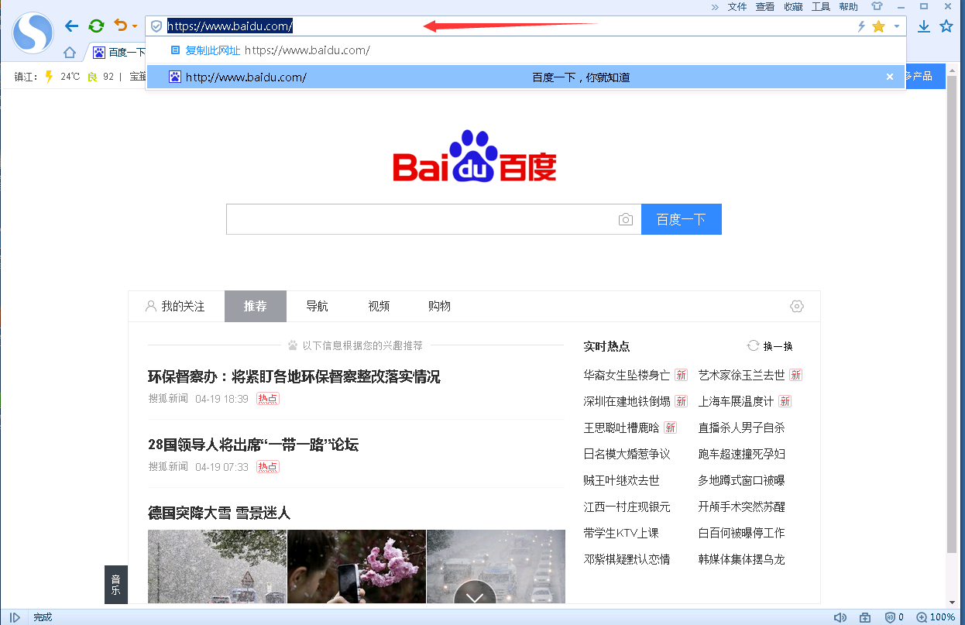This screenshot has width=965, height=625.
Task: Open headline 德国突降大雪 雪景迷人
Action: point(219,513)
